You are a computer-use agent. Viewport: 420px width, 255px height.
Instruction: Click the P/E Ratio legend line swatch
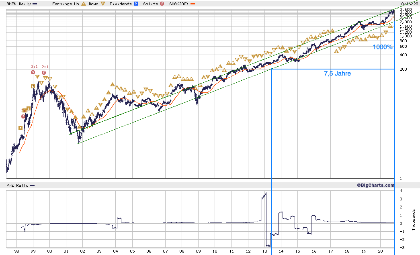[33, 186]
